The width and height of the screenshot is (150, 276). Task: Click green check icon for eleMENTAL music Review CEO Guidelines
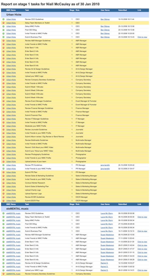[x=3, y=213]
